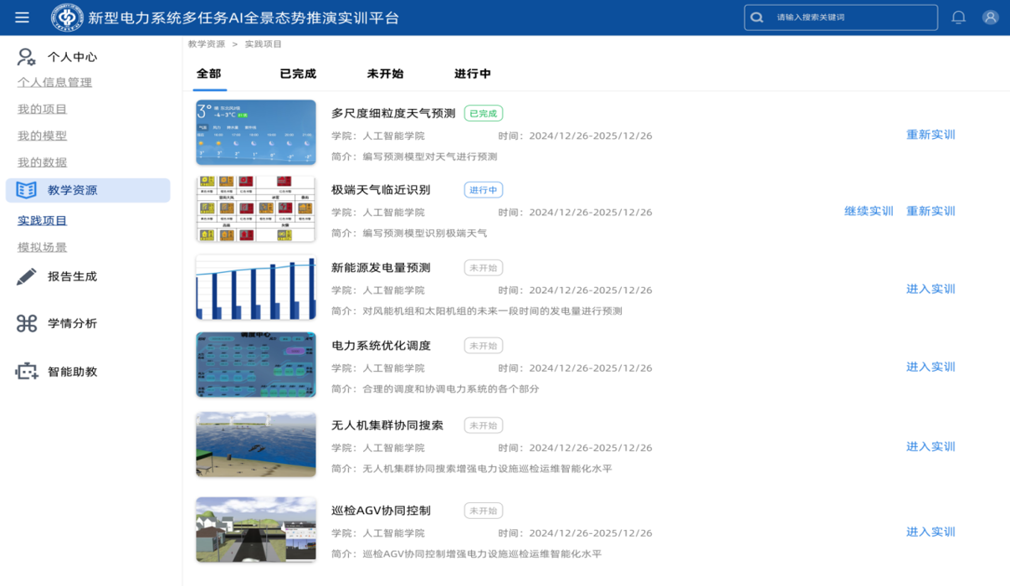Click 教学资源 in the breadcrumb

coord(206,44)
